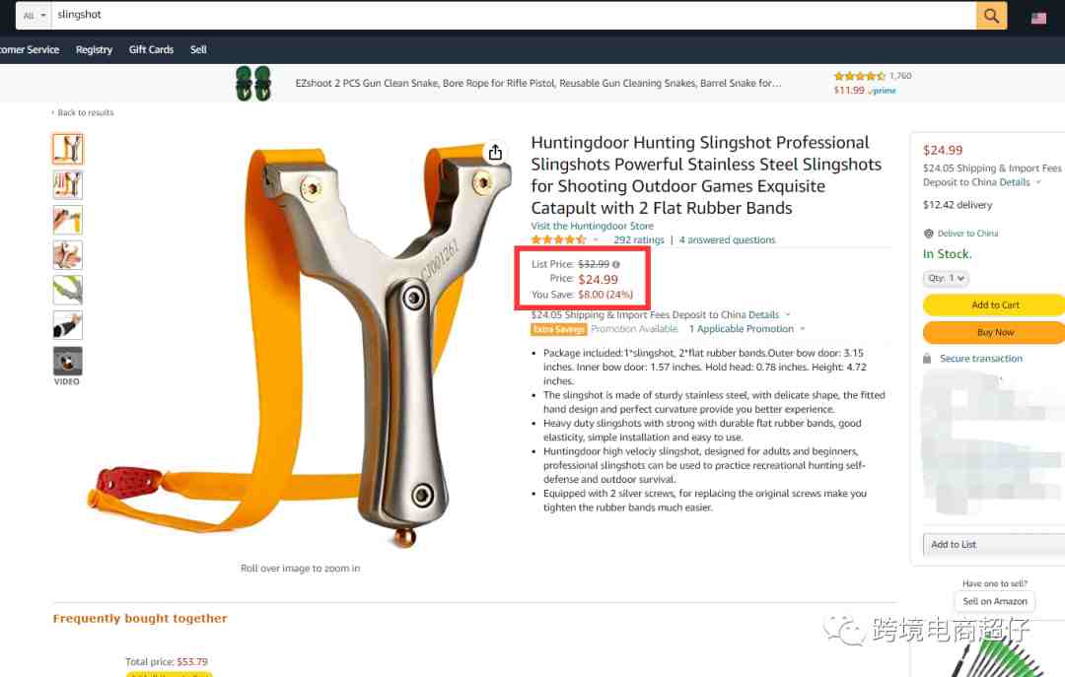The height and width of the screenshot is (677, 1065).
Task: Click the Add to Cart button
Action: pyautogui.click(x=994, y=305)
